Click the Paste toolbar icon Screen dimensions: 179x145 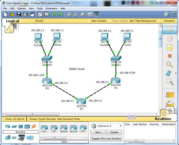[x=47, y=14]
